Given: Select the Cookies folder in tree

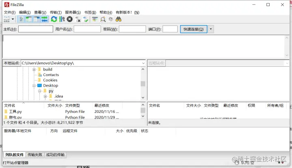Looking at the screenshot, I should click(50, 80).
